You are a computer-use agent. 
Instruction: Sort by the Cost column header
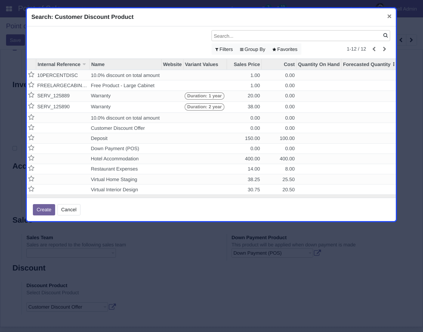coord(279,65)
